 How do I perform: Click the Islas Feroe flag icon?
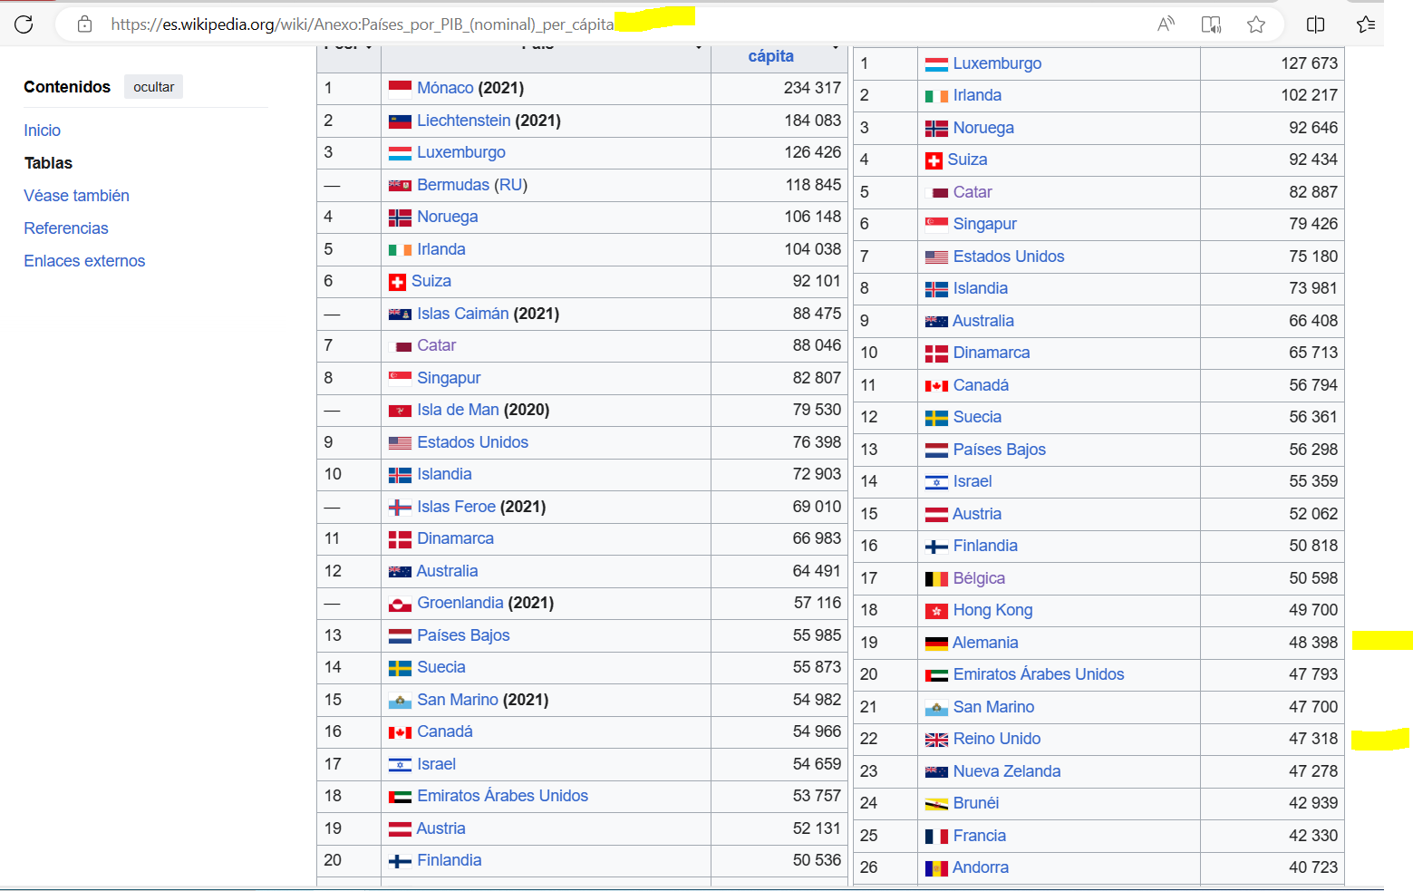coord(400,507)
